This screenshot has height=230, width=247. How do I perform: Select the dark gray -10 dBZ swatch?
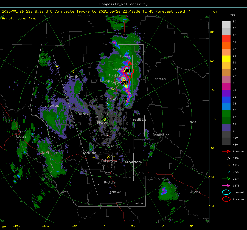pyautogui.click(x=226, y=141)
